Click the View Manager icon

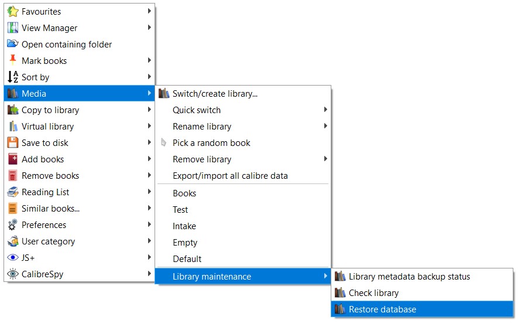coord(13,28)
